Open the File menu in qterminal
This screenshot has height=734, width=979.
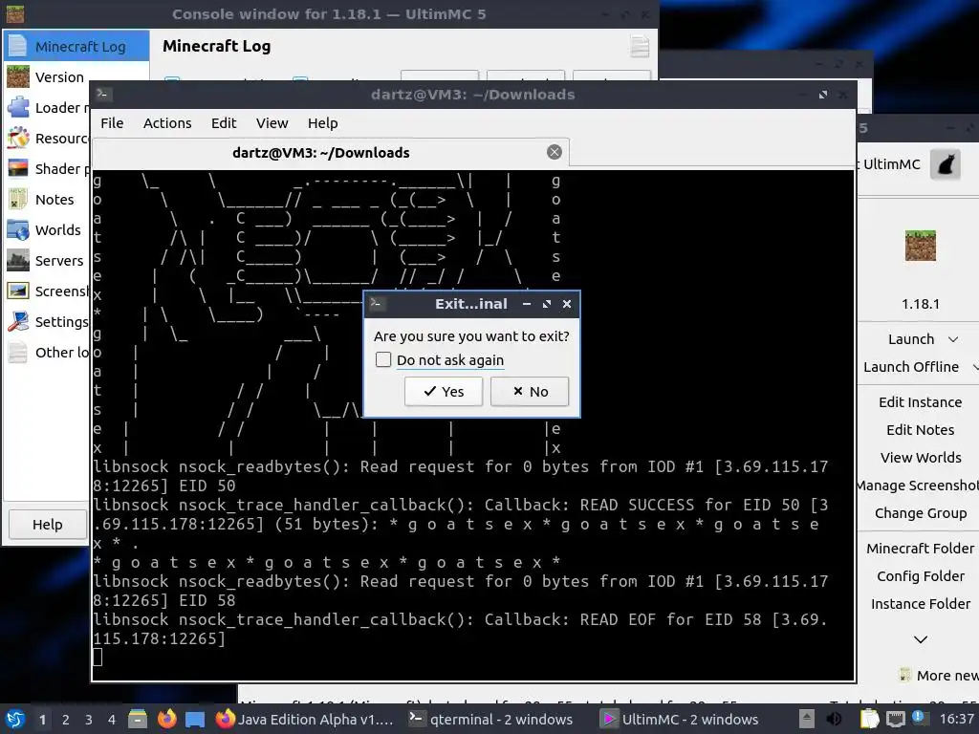tap(112, 123)
